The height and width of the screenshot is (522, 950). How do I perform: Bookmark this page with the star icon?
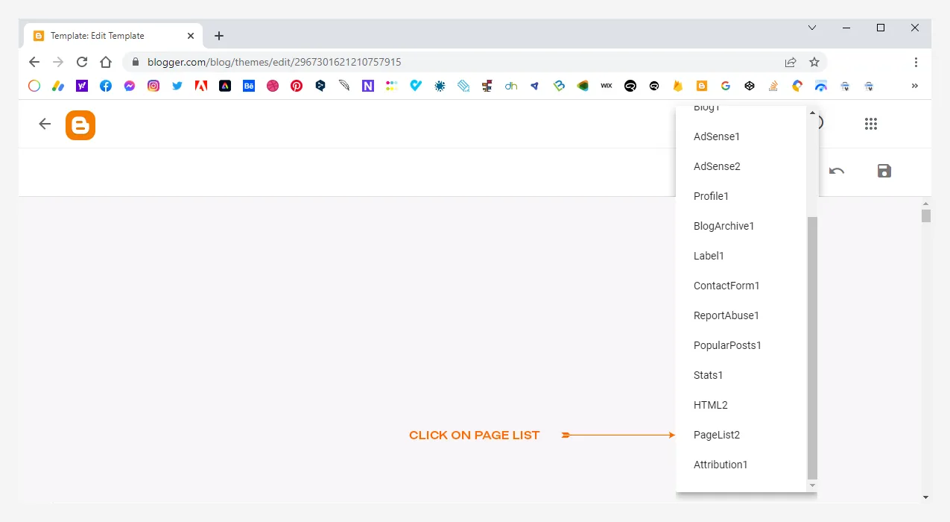tap(814, 62)
